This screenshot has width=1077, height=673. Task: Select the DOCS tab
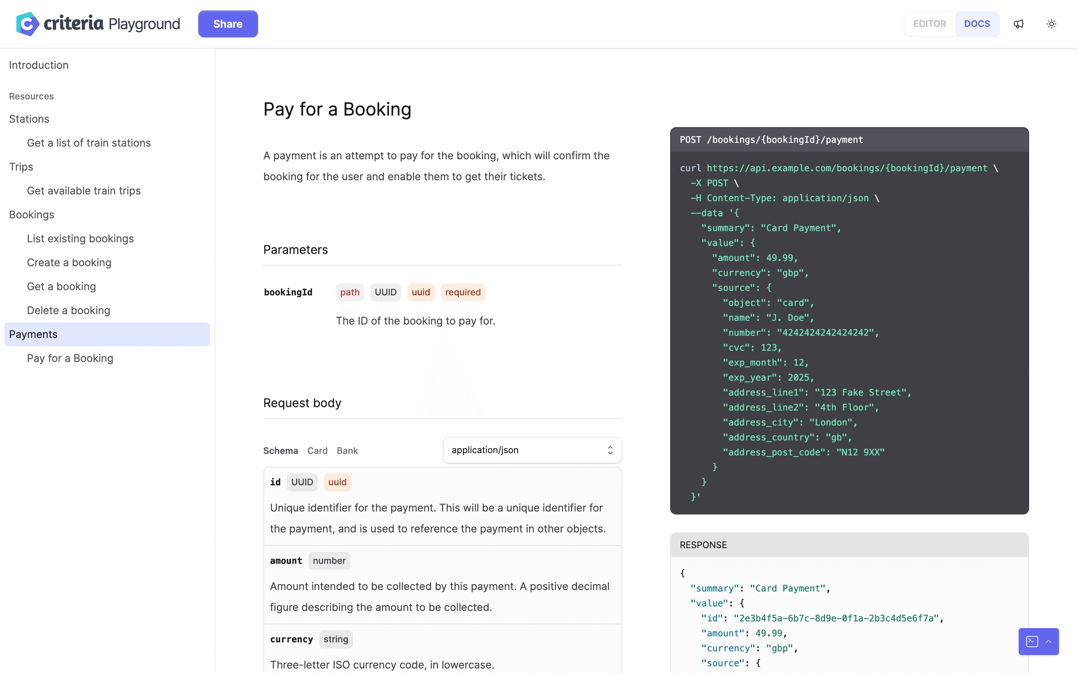(977, 24)
